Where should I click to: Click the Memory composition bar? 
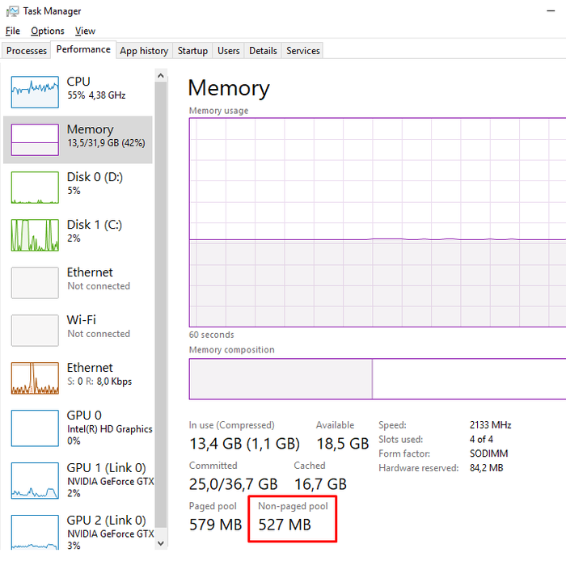click(378, 379)
